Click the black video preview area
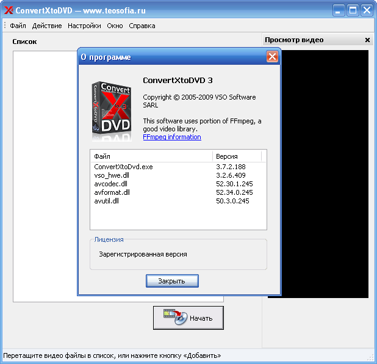Viewport: 377px width, 364px height. pos(325,174)
